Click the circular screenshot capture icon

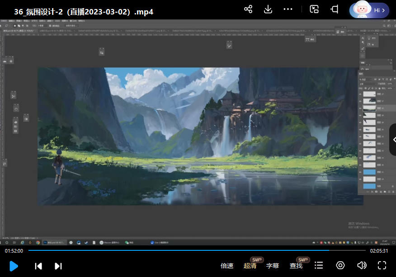coord(340,265)
